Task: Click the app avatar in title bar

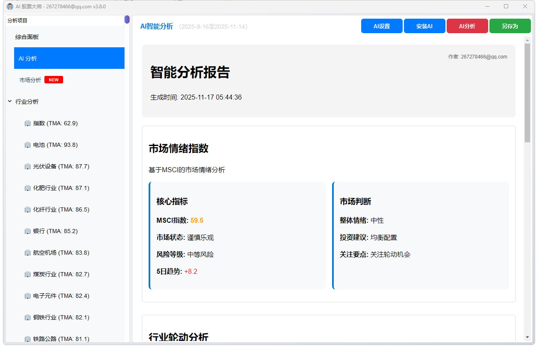Action: click(9, 7)
